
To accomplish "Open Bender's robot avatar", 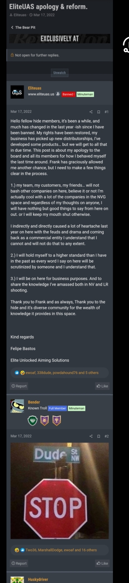I will click(x=17, y=406).
